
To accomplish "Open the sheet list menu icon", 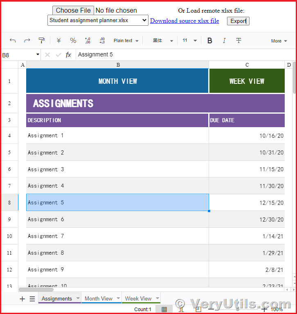I will (32, 299).
